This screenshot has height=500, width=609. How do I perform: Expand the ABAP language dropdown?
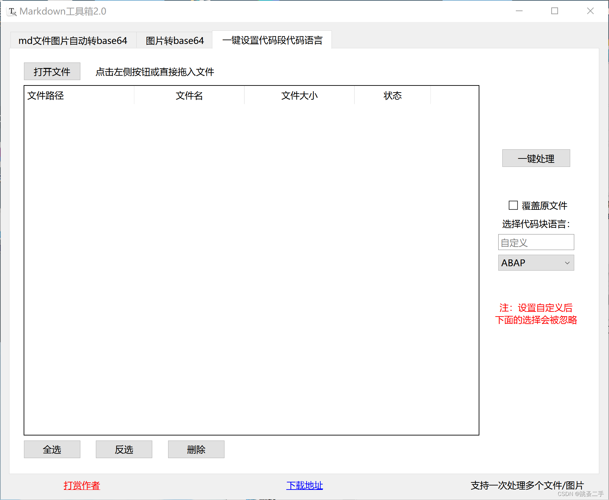(x=536, y=262)
